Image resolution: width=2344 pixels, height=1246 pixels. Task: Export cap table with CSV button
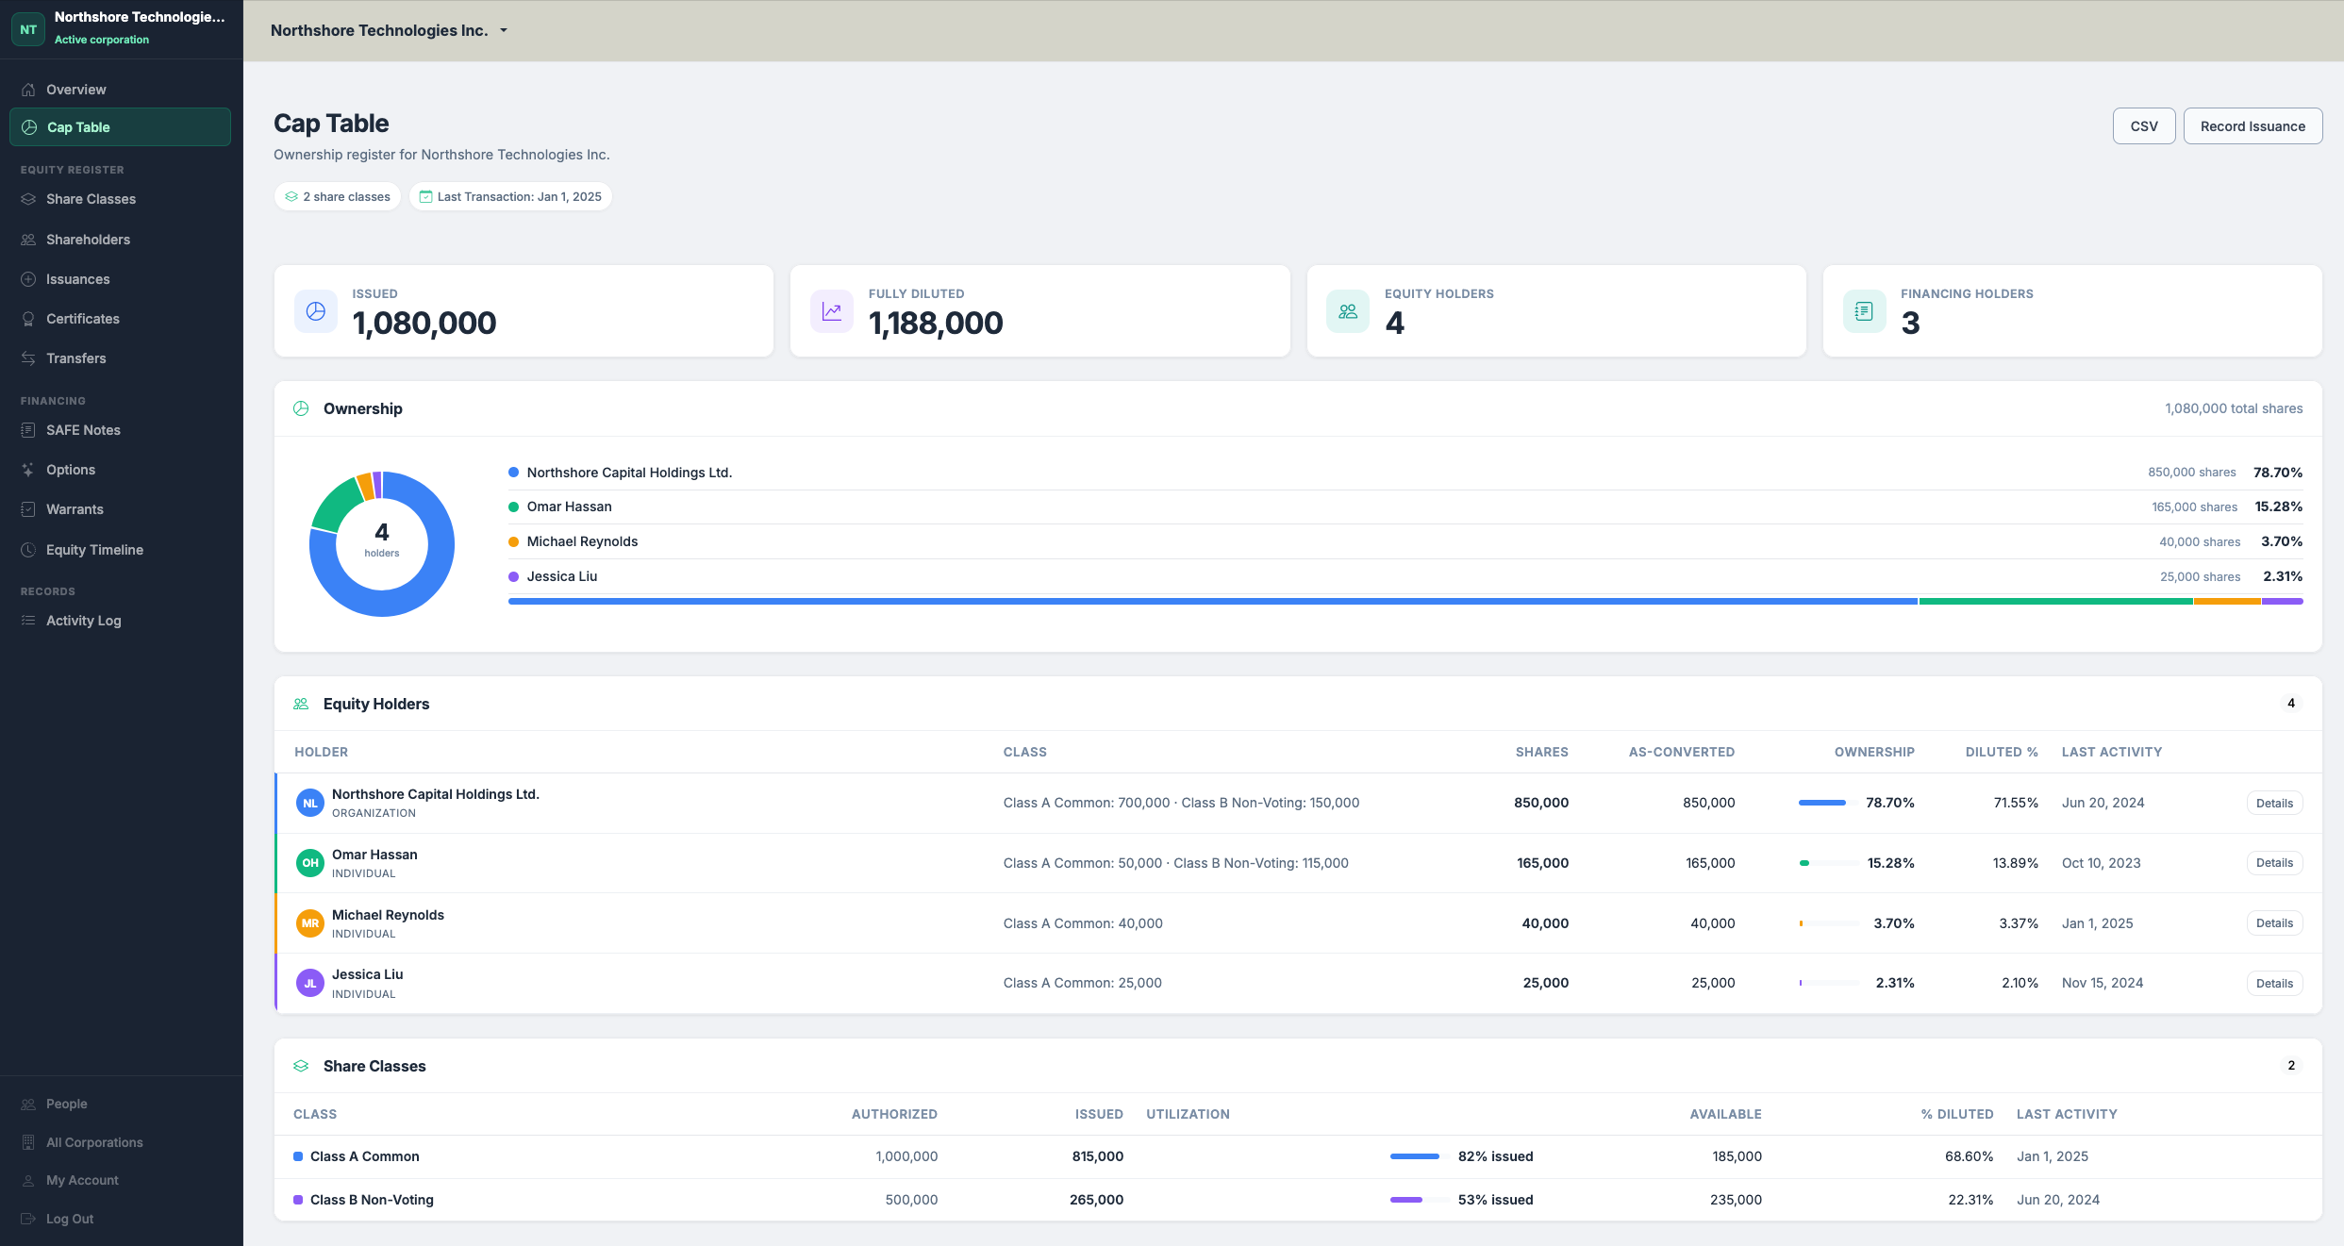(2143, 126)
